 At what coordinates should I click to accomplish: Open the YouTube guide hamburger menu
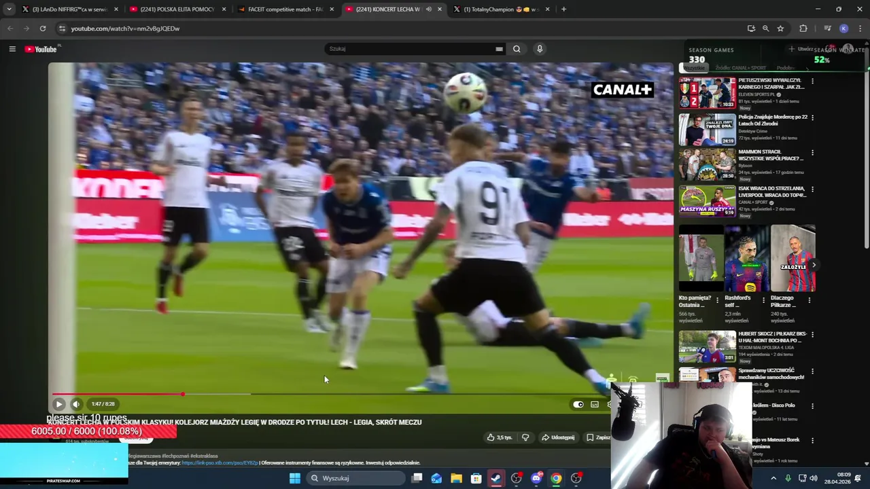(12, 49)
